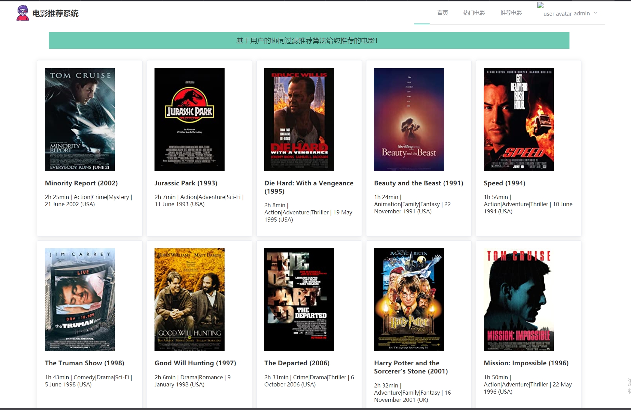631x410 pixels.
Task: Click the title The Departed (2006)
Action: 297,363
